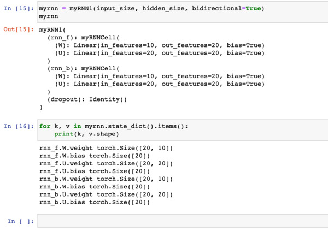328x231 pixels.
Task: Click the 'for' keyword in cell 16
Action: click(45, 126)
